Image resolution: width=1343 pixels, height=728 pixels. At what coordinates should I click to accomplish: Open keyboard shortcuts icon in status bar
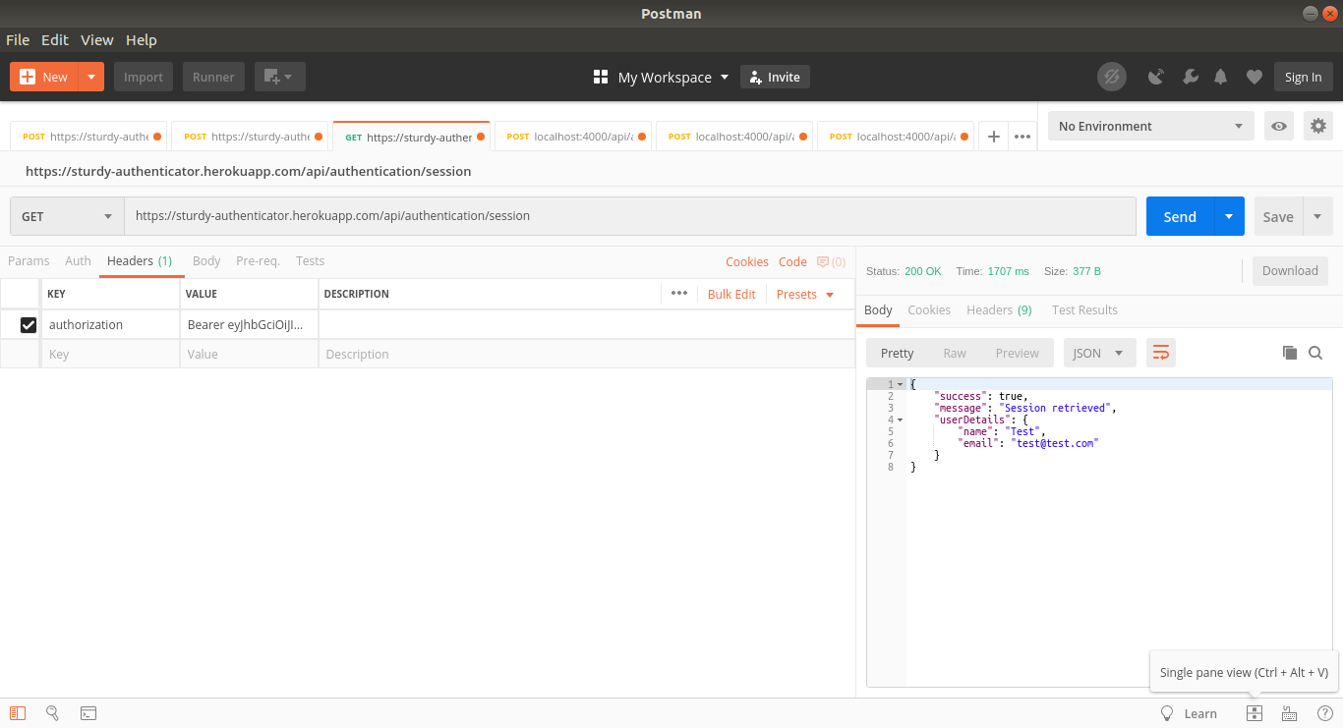click(1289, 713)
